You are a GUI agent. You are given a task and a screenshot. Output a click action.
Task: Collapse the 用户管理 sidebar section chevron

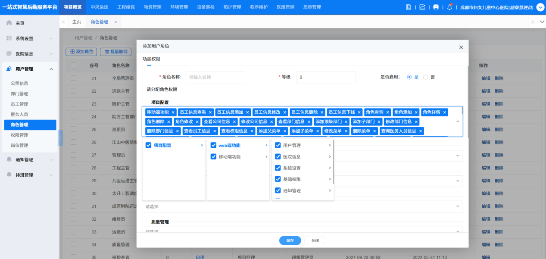point(51,69)
